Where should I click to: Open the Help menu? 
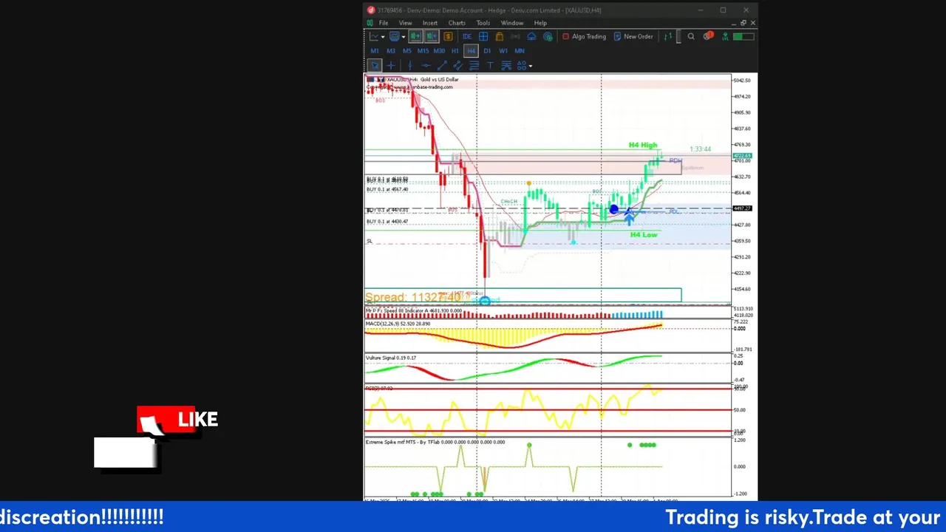(x=540, y=23)
